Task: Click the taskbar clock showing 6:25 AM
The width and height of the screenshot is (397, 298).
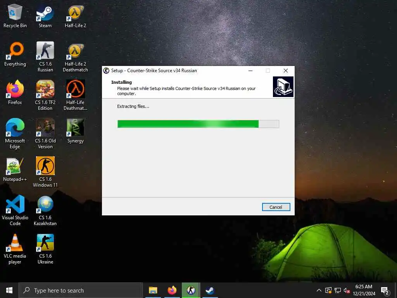Action: [364, 290]
